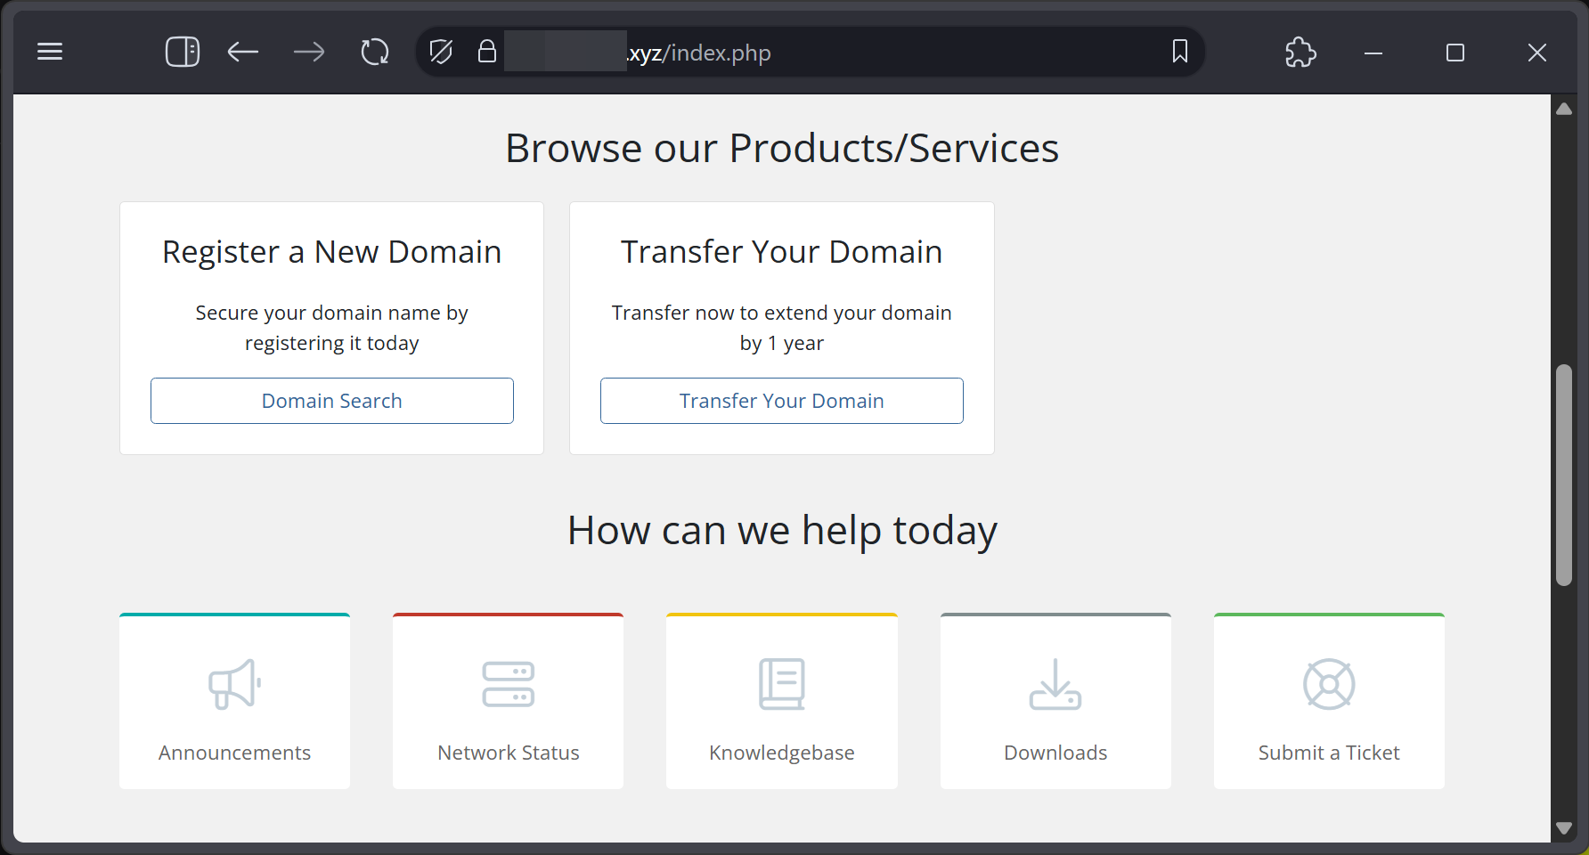Viewport: 1589px width, 855px height.
Task: Click the Submit a Ticket lifebuoy icon
Action: pyautogui.click(x=1329, y=684)
